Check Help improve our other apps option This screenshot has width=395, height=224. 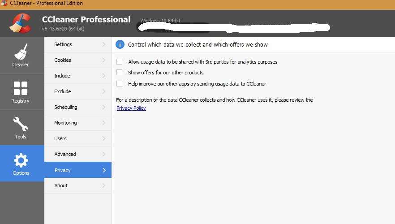pos(119,84)
